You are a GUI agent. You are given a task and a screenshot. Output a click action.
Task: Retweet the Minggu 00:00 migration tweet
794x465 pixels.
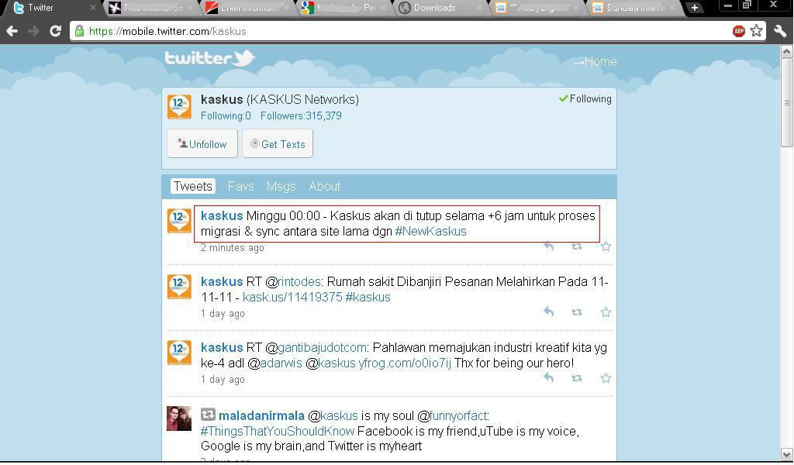pyautogui.click(x=577, y=246)
